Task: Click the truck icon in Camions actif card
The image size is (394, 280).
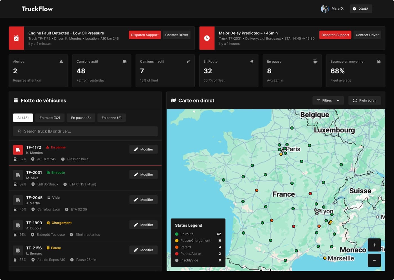Action: pos(125,62)
